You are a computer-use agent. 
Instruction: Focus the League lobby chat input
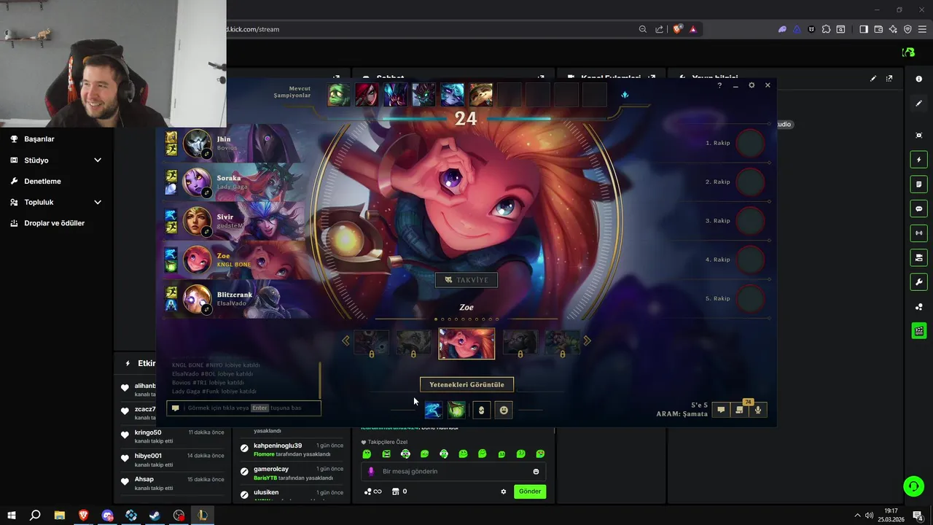pyautogui.click(x=243, y=408)
